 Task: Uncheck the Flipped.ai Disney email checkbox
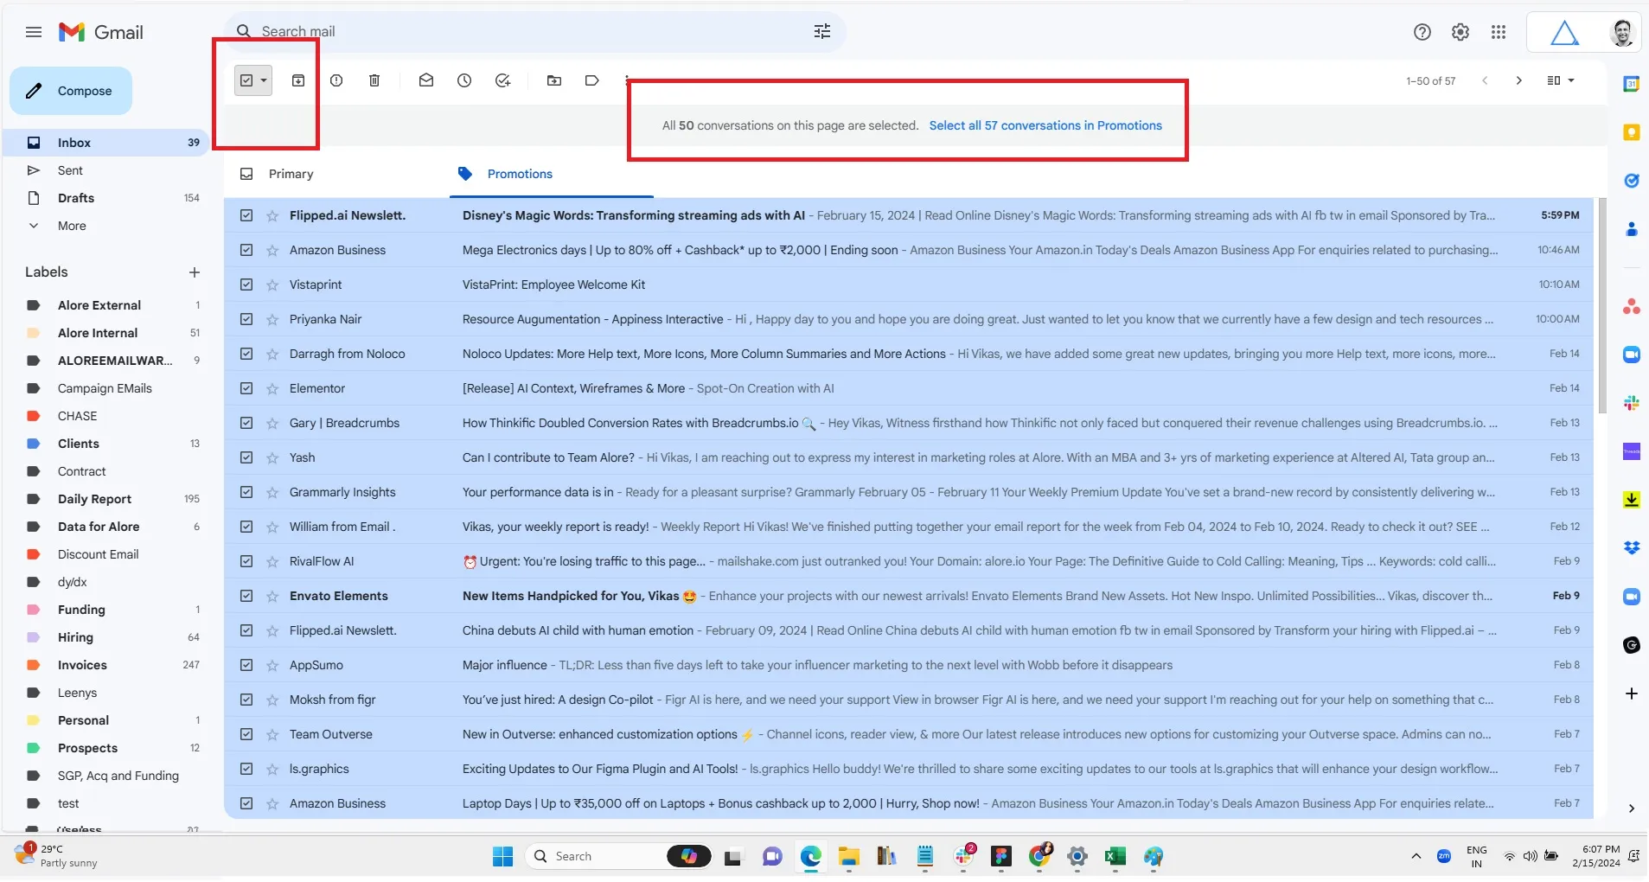(246, 215)
